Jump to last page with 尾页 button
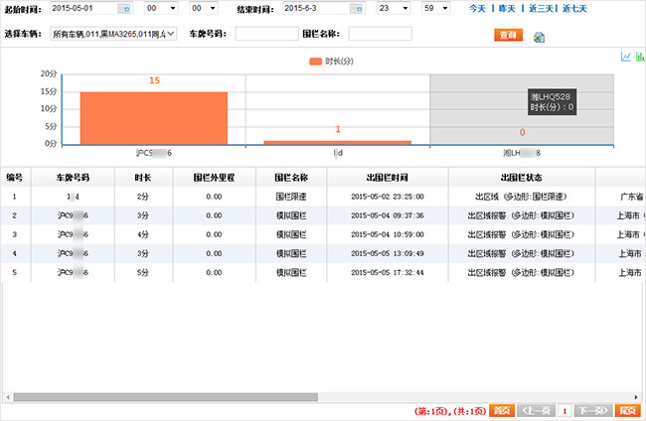646x421 pixels. [627, 411]
